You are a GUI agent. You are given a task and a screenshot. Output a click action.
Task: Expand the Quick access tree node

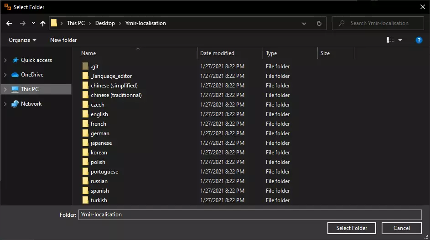tap(5, 60)
